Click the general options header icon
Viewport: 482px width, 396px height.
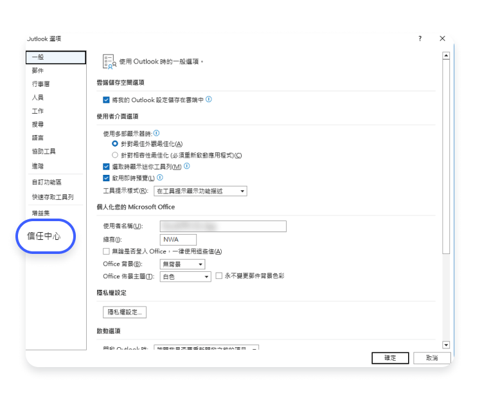109,62
